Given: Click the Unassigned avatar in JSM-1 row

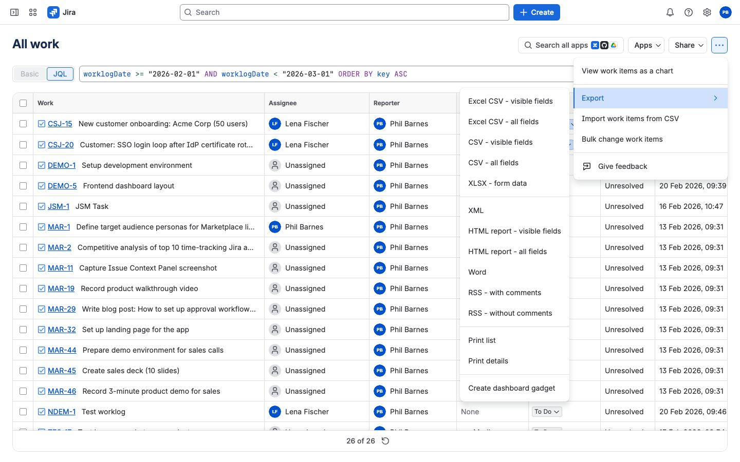Looking at the screenshot, I should click(275, 206).
